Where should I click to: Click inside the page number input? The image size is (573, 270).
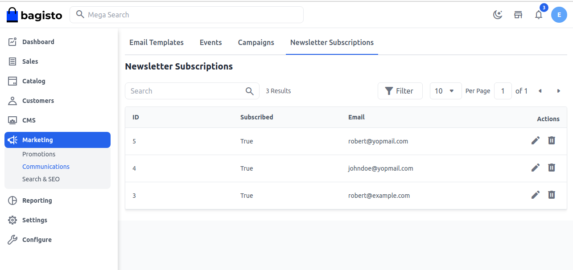click(x=503, y=91)
